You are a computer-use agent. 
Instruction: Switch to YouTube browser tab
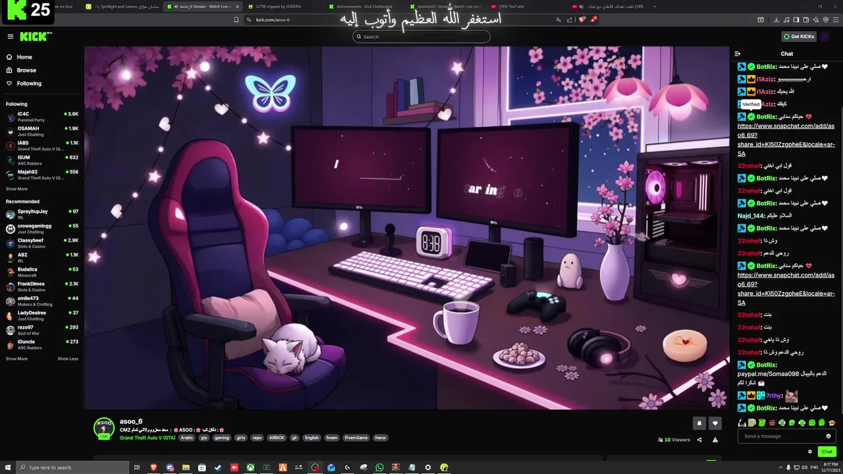(x=507, y=7)
